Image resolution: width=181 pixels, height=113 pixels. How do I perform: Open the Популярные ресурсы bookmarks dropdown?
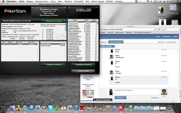coord(142,33)
